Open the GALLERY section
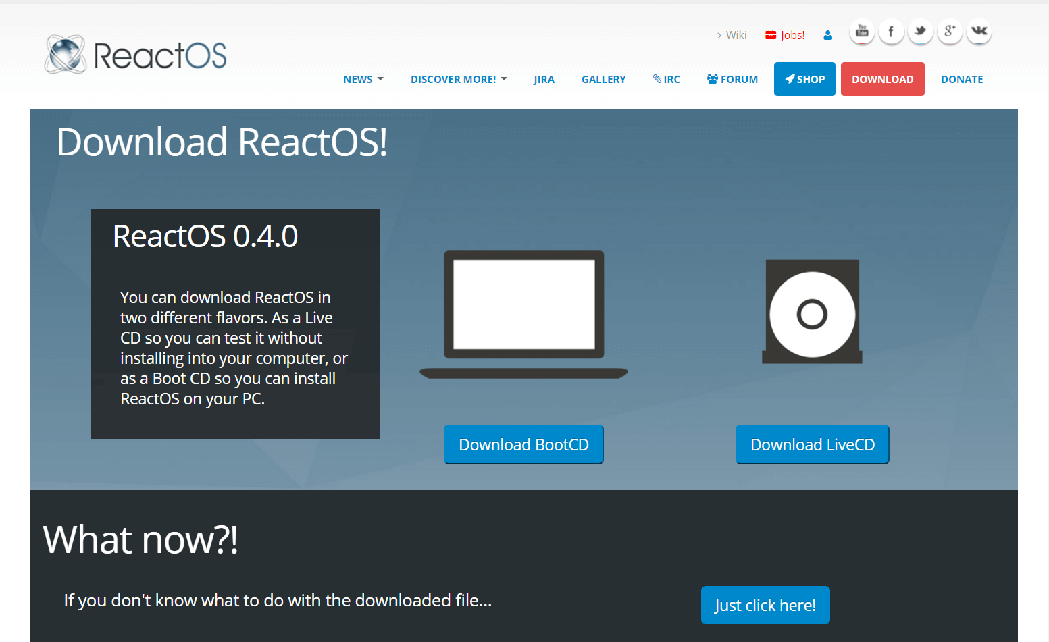1049x642 pixels. point(603,79)
